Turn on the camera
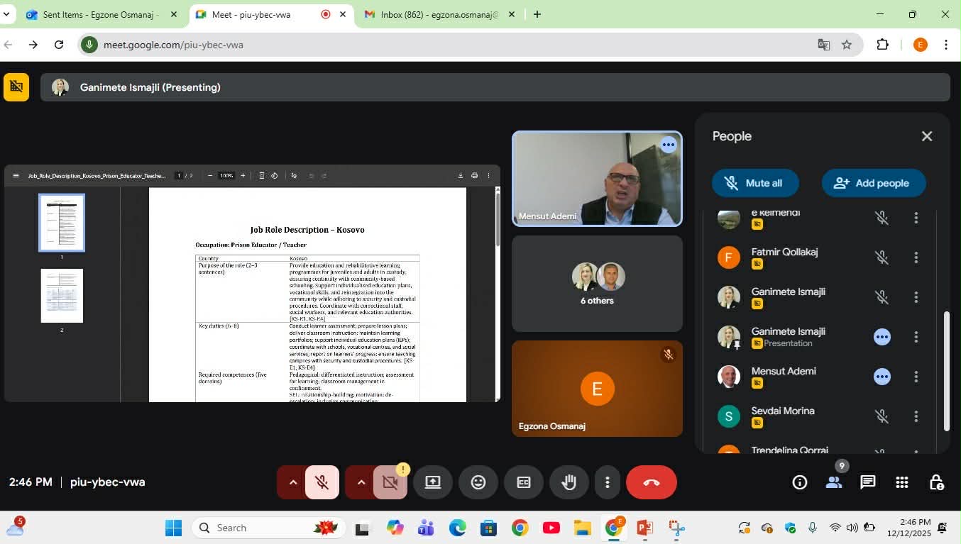Image resolution: width=961 pixels, height=544 pixels. 390,482
